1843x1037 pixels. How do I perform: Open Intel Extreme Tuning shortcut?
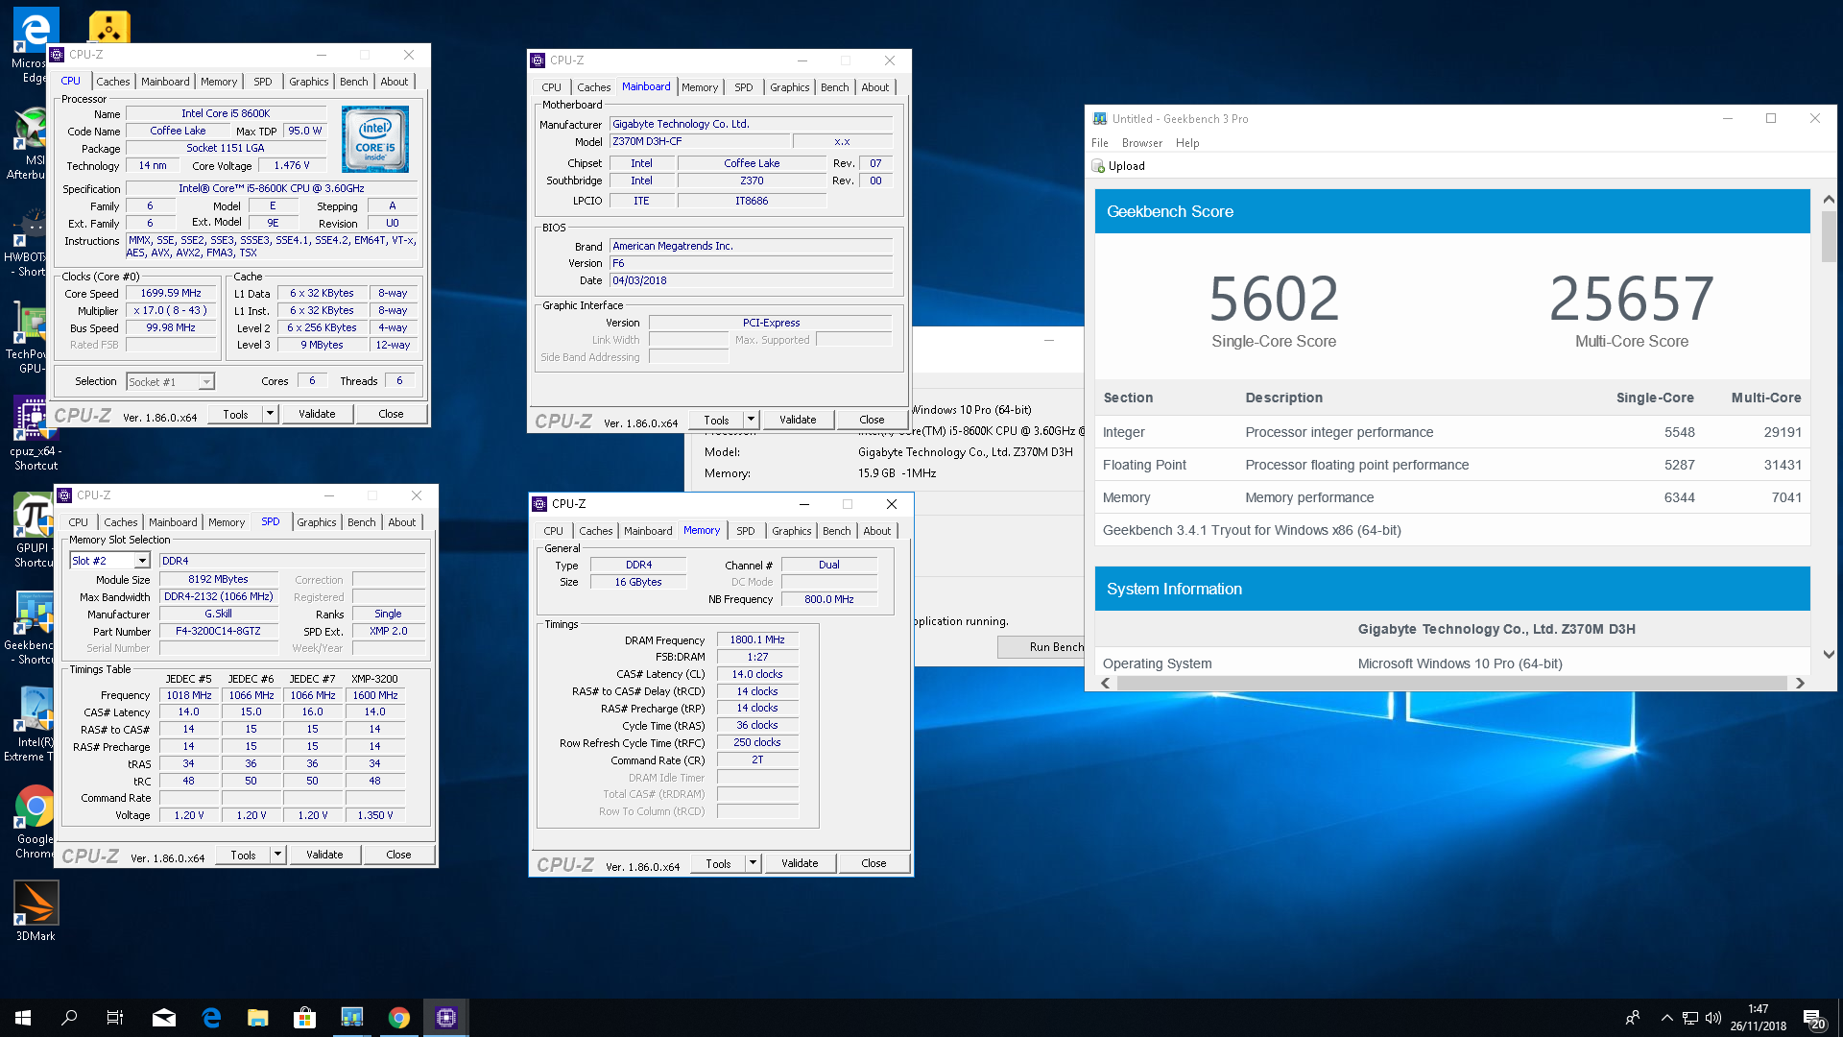tap(29, 725)
